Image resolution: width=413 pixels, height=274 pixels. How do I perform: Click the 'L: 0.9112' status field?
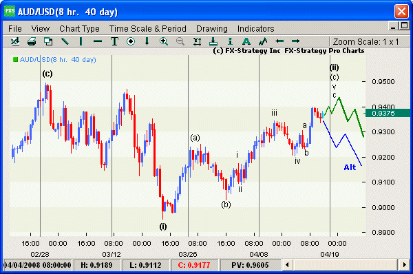pyautogui.click(x=145, y=265)
